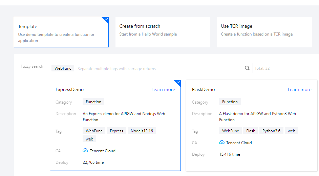Click Tencent Cloud icon in ExpressDemo card
319x176 pixels.
pos(85,151)
